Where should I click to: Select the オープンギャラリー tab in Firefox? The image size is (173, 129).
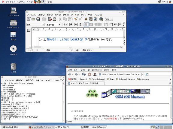(86, 83)
